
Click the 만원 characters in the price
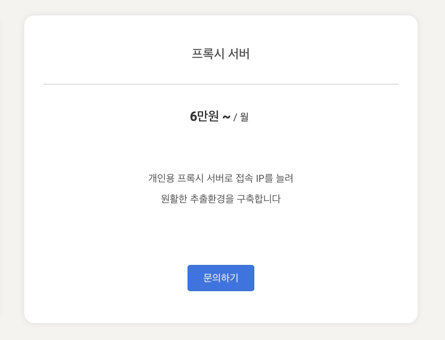(x=208, y=117)
